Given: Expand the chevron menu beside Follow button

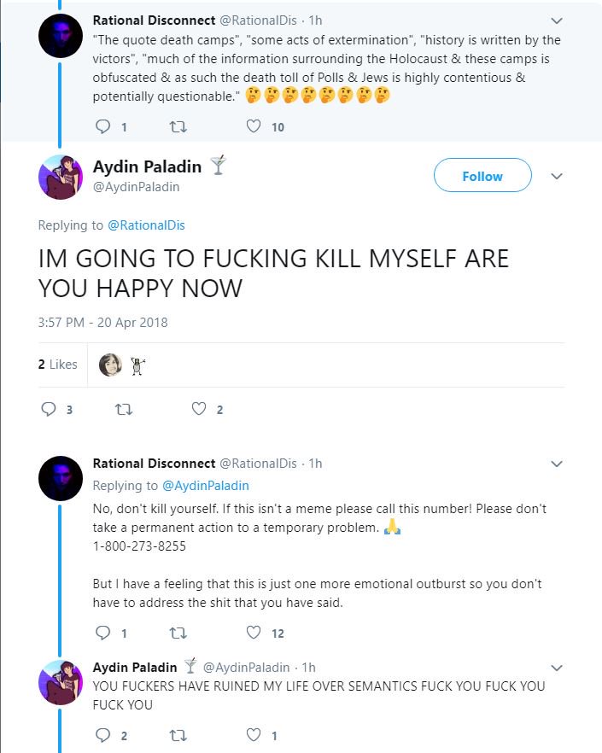Looking at the screenshot, I should click(x=557, y=177).
